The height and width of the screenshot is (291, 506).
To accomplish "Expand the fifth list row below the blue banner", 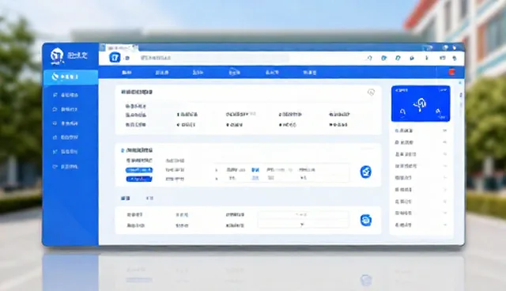I will coord(421,177).
